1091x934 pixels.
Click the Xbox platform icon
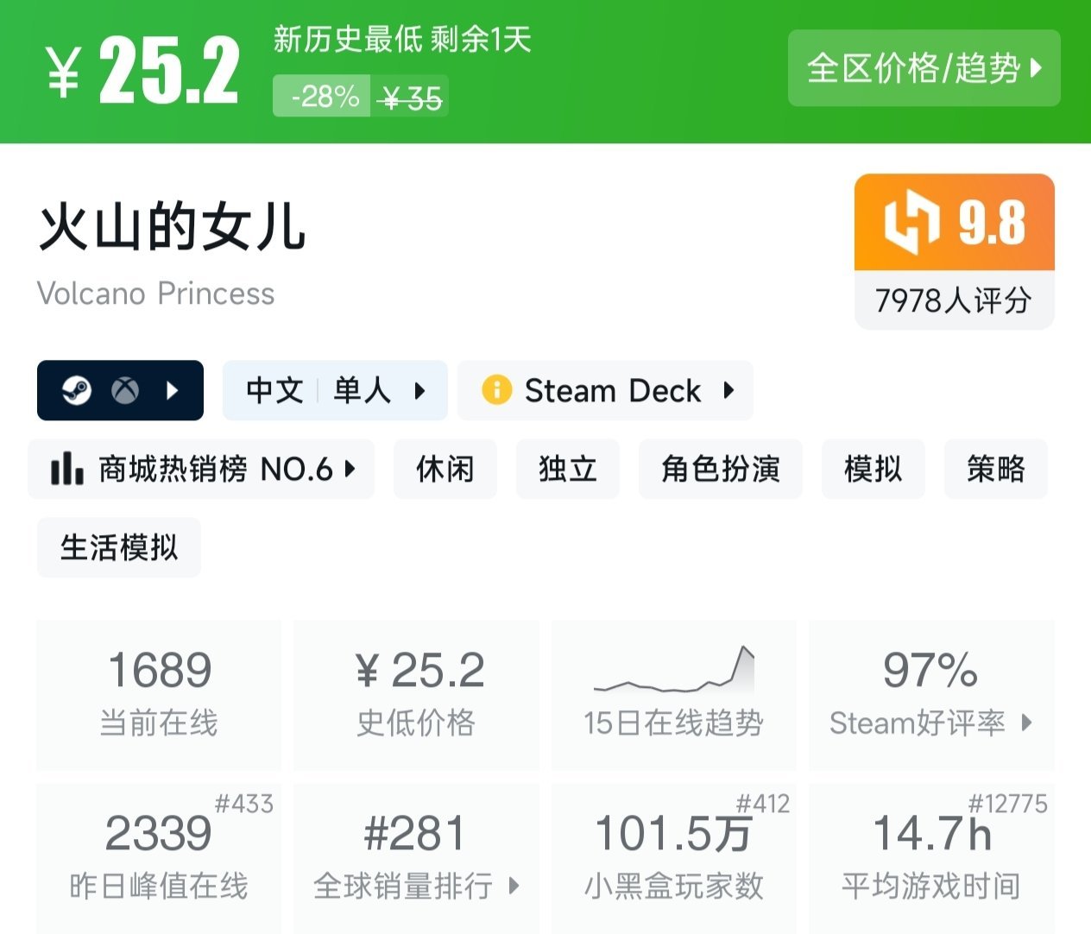click(x=125, y=391)
